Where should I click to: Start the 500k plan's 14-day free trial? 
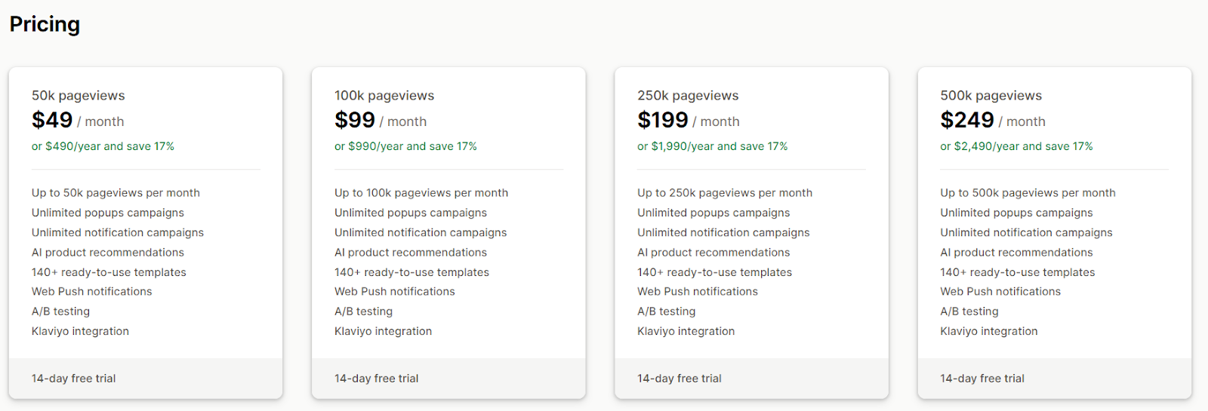[981, 379]
